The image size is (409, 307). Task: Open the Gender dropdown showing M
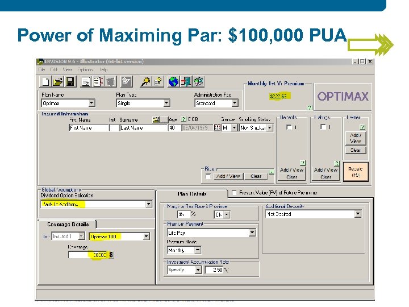[x=234, y=128]
